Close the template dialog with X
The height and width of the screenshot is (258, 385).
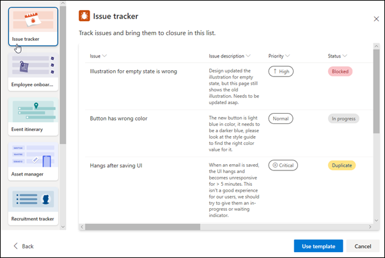(376, 19)
